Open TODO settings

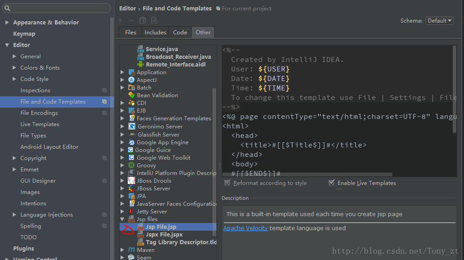click(29, 237)
